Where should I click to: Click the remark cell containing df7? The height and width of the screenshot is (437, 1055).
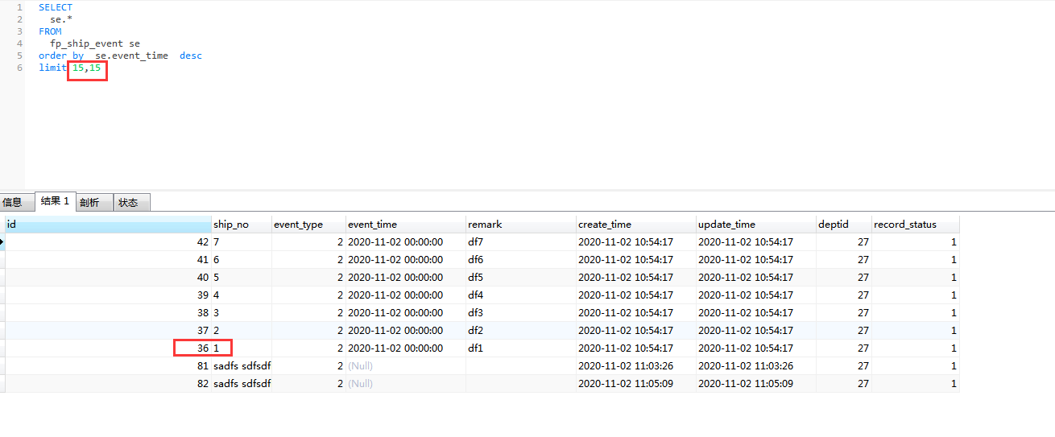520,242
